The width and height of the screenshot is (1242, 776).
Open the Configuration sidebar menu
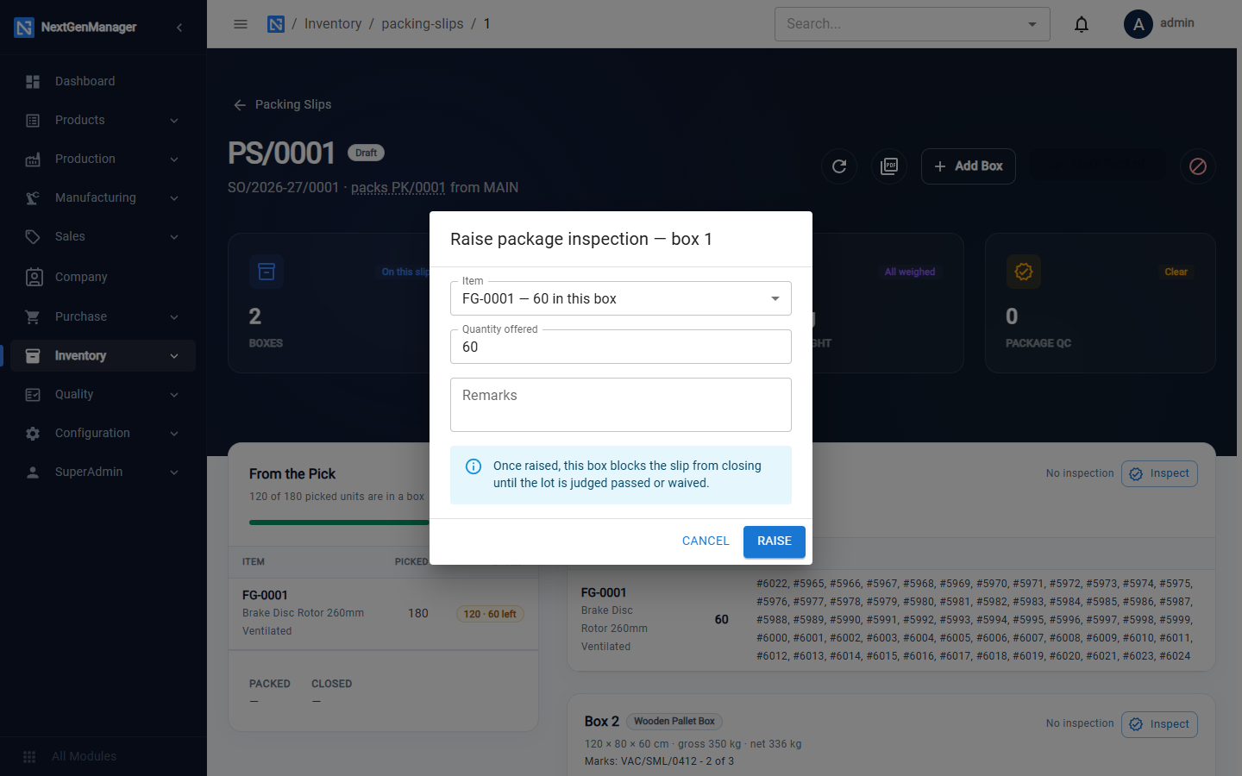(x=103, y=433)
